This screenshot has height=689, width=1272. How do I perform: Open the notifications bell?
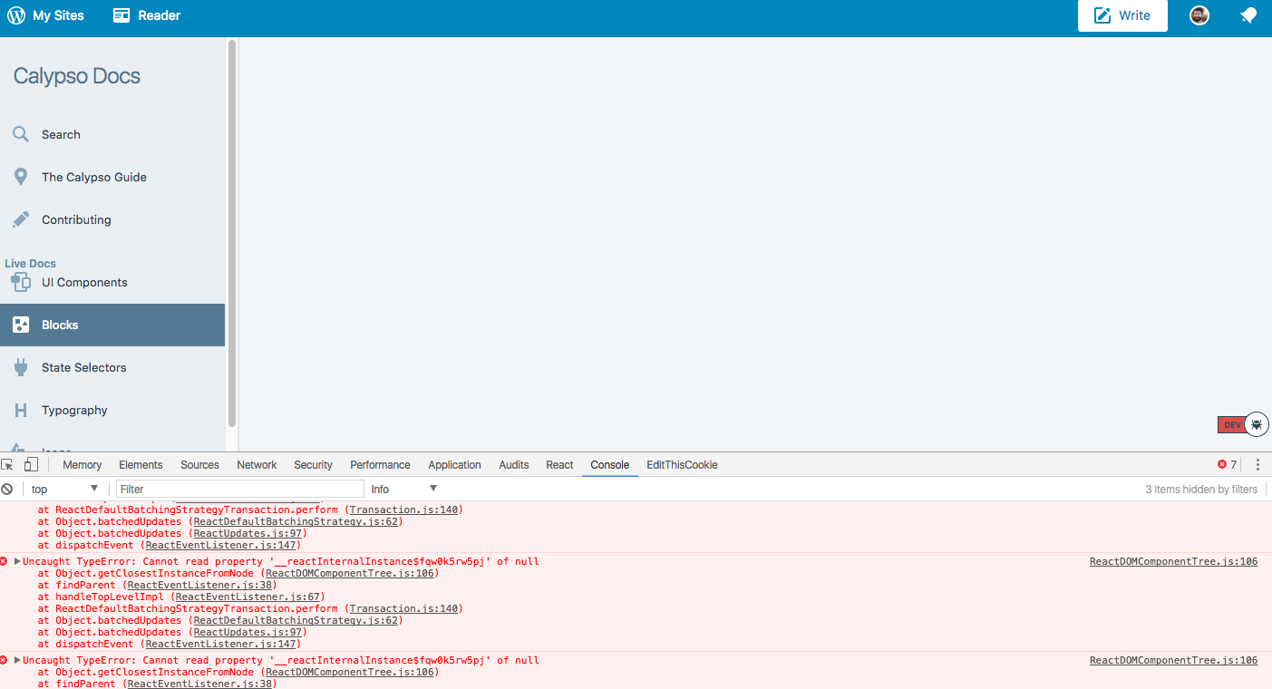[x=1248, y=15]
